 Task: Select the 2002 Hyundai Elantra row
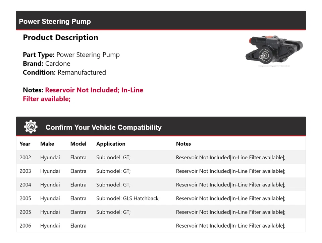pyautogui.click(x=161, y=157)
